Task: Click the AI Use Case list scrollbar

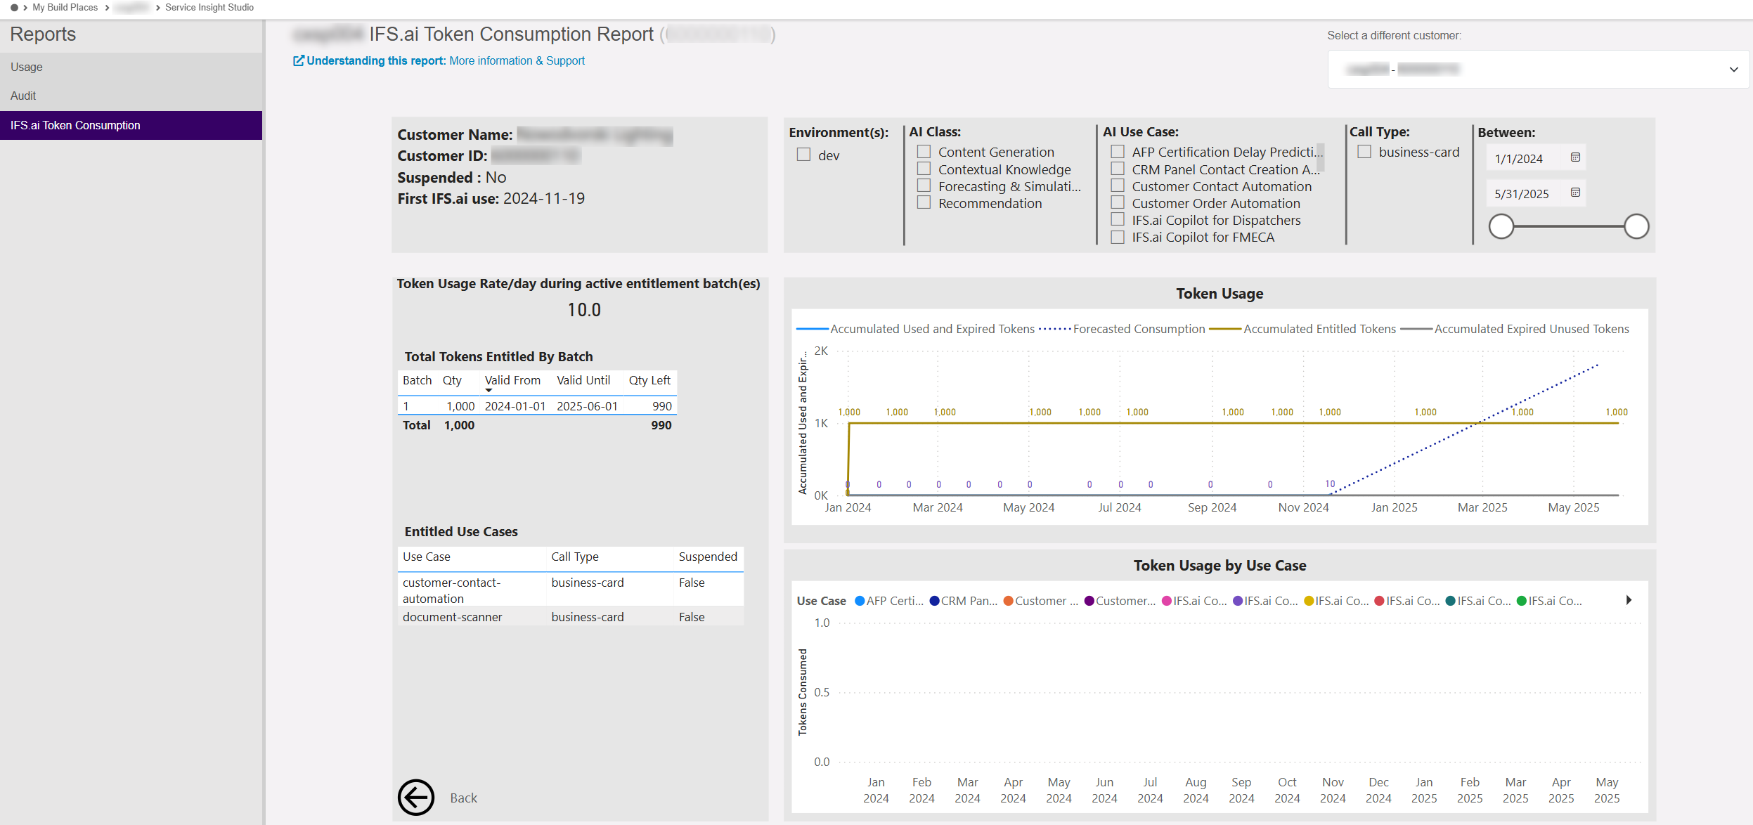Action: [x=1320, y=158]
